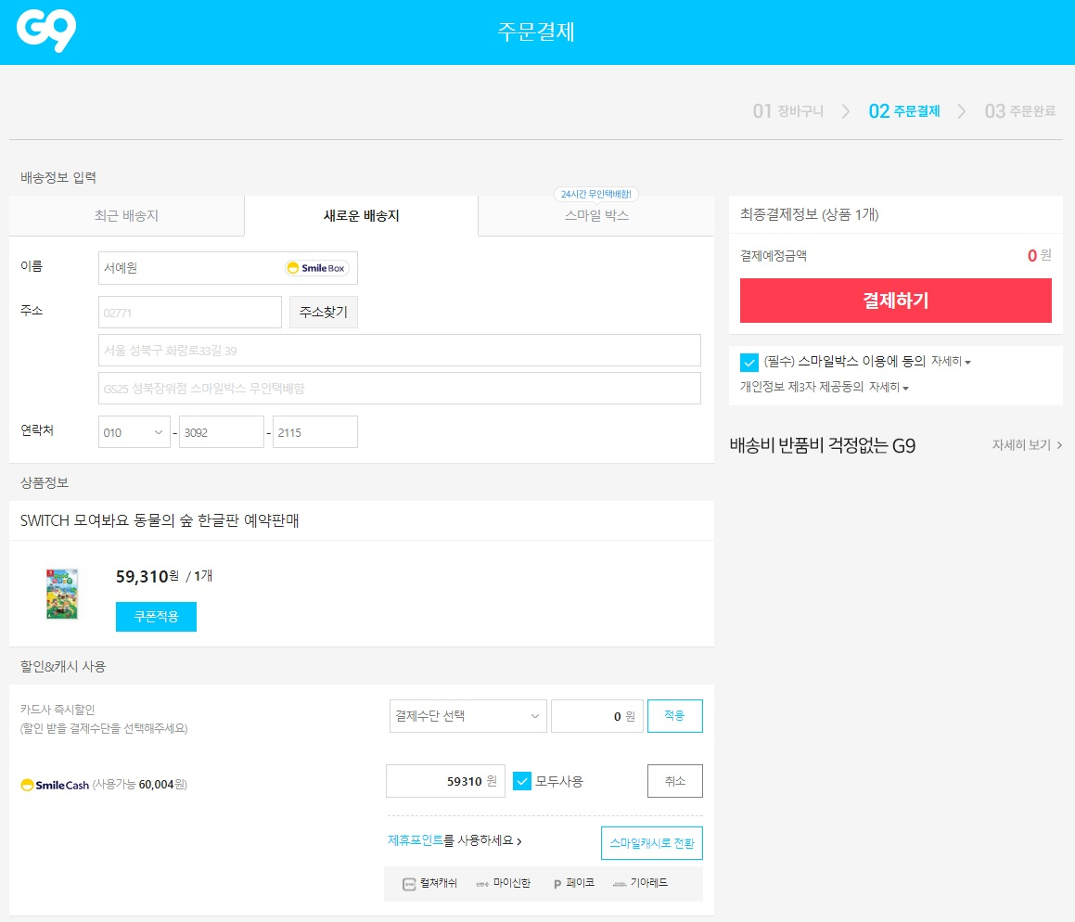Screen dimensions: 1075x922
Task: Go to step 01 장바구니
Action: (x=787, y=111)
